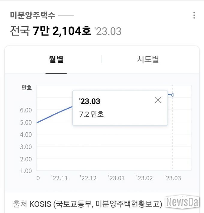Click the '23.02 x-axis label
Screen dimensions: 204x213
tap(145, 178)
